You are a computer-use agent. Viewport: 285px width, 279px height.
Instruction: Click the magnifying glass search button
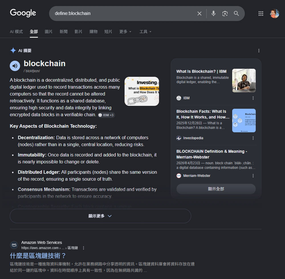click(x=236, y=13)
